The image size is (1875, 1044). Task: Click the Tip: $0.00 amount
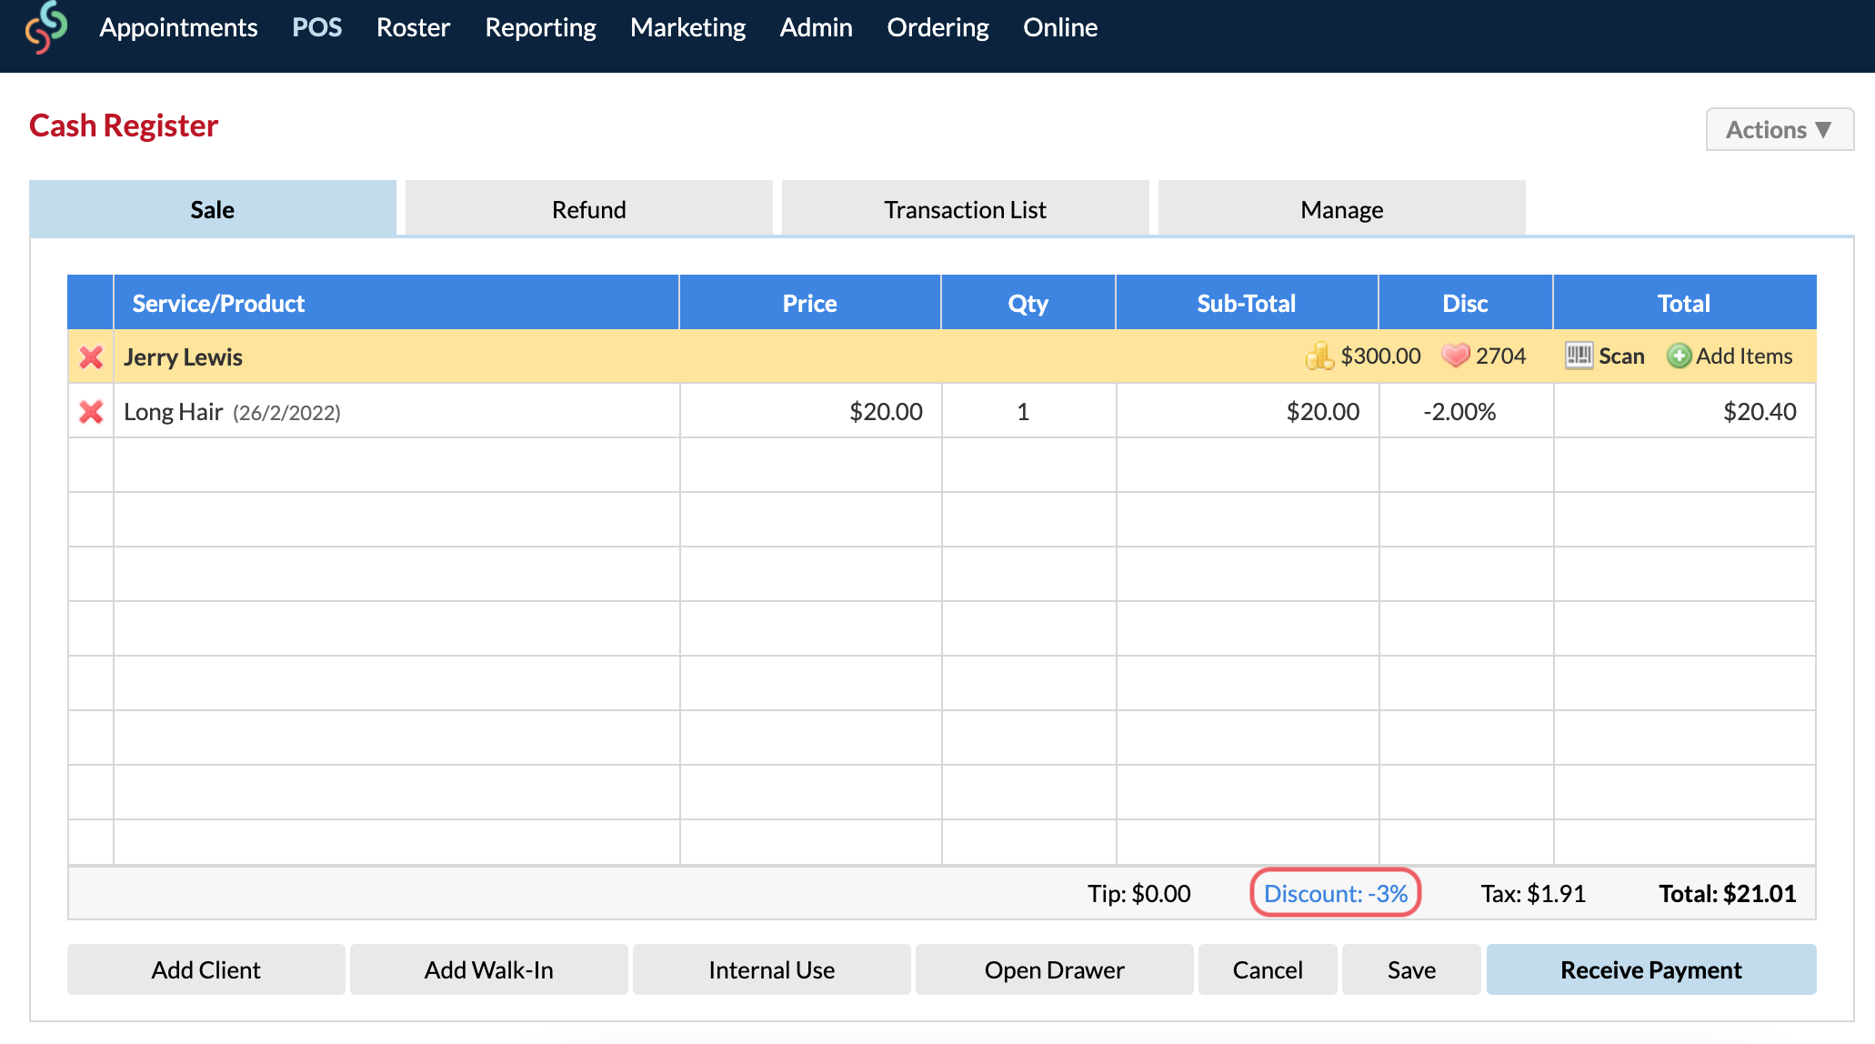1139,893
